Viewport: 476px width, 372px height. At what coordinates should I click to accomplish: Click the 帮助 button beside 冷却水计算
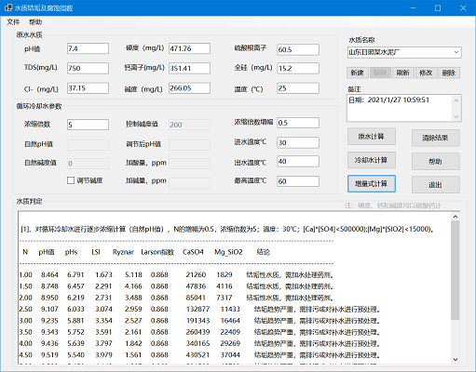click(436, 162)
